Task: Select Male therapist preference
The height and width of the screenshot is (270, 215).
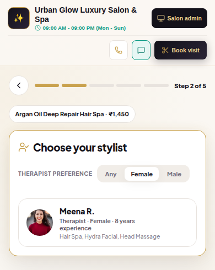Action: pyautogui.click(x=174, y=174)
